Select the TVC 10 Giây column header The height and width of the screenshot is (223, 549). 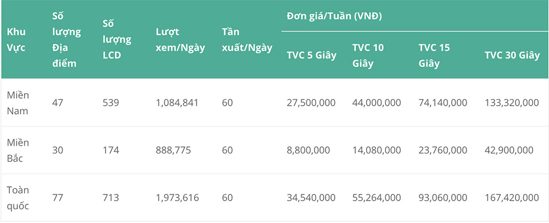coord(368,55)
